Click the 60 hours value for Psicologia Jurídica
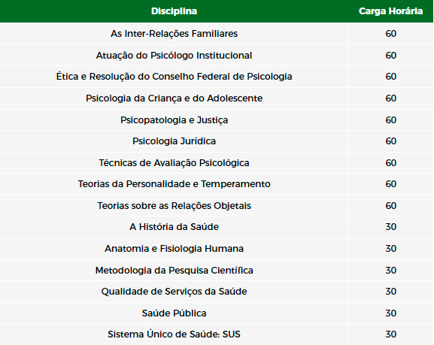This screenshot has height=345, width=434. 391,141
